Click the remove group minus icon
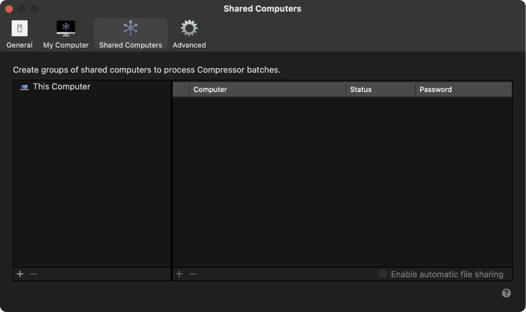This screenshot has width=526, height=312. click(34, 274)
